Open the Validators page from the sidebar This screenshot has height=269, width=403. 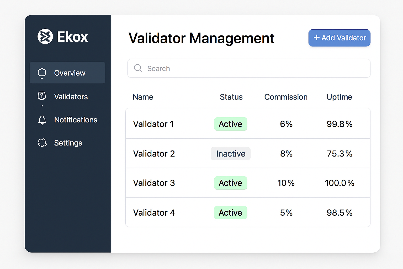coord(71,96)
